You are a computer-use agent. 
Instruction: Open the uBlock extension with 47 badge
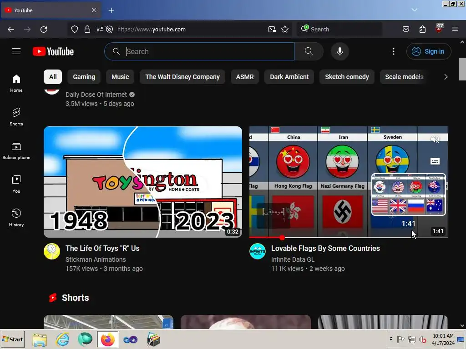tap(439, 29)
